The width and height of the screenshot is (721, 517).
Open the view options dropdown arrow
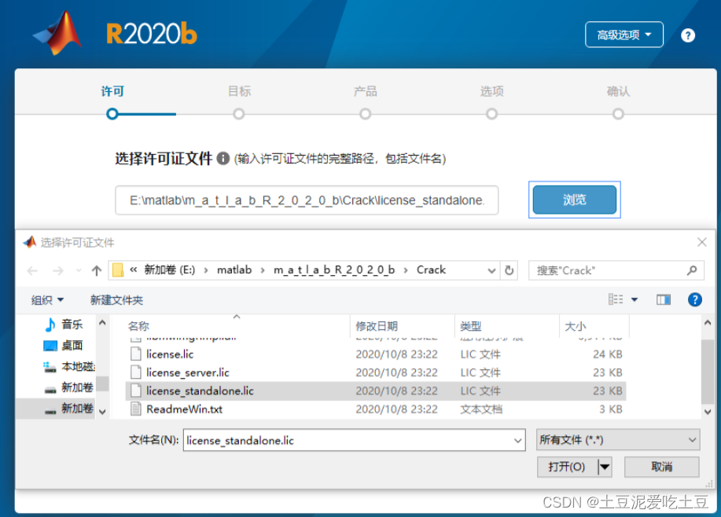pyautogui.click(x=635, y=300)
